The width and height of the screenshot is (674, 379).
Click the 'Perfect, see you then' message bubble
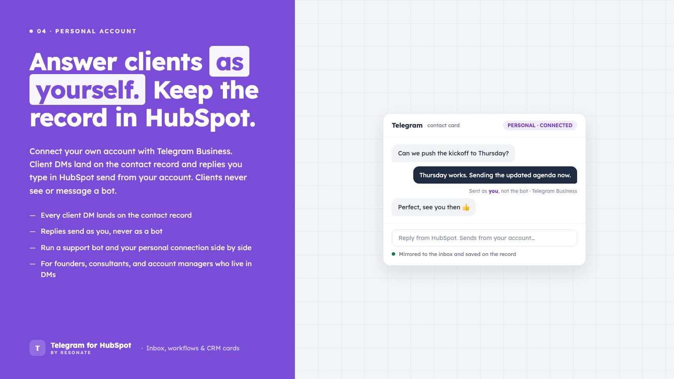[434, 207]
